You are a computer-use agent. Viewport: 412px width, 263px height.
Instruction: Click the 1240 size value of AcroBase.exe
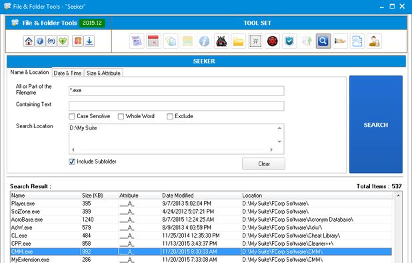(x=88, y=220)
